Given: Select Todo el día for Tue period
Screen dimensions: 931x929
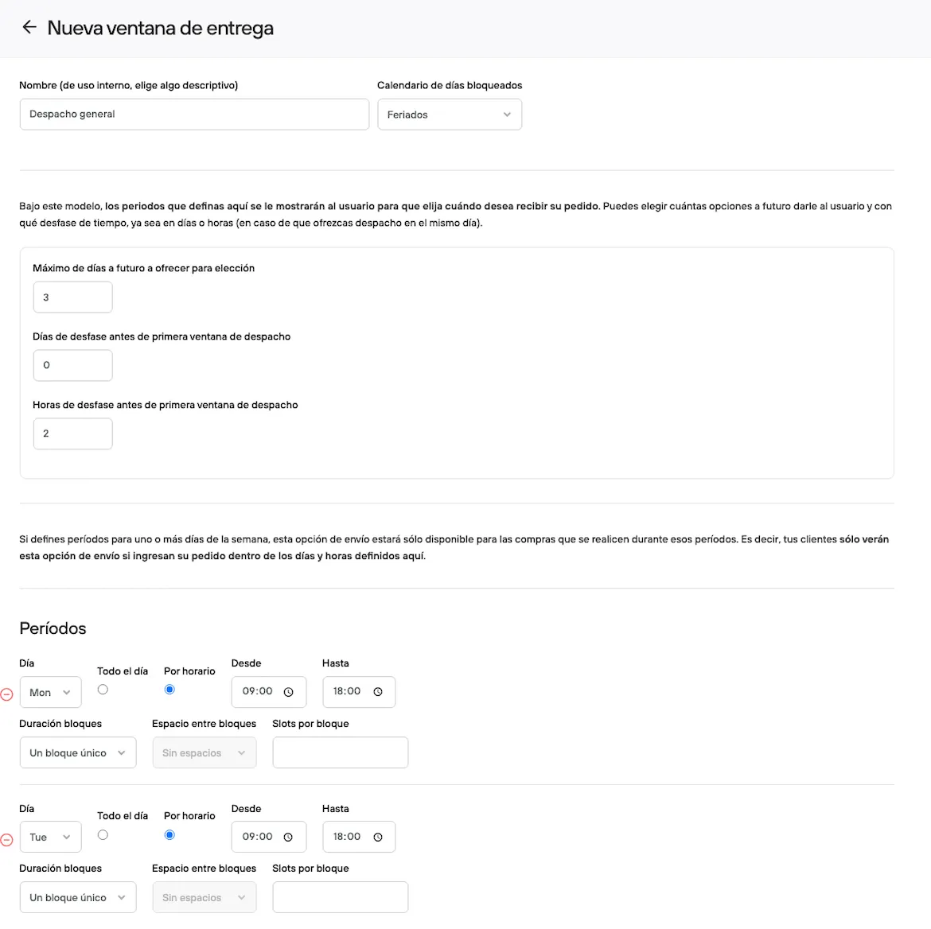Looking at the screenshot, I should pos(103,835).
